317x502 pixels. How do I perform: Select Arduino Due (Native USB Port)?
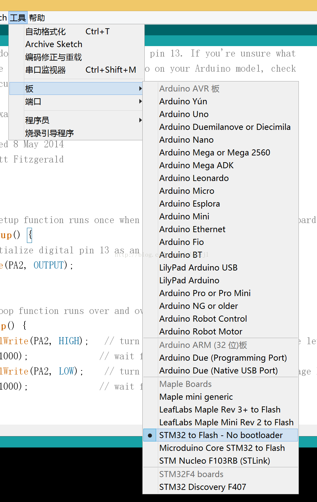(x=221, y=371)
